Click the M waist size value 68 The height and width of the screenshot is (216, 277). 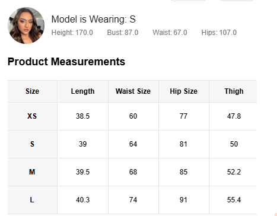click(133, 172)
